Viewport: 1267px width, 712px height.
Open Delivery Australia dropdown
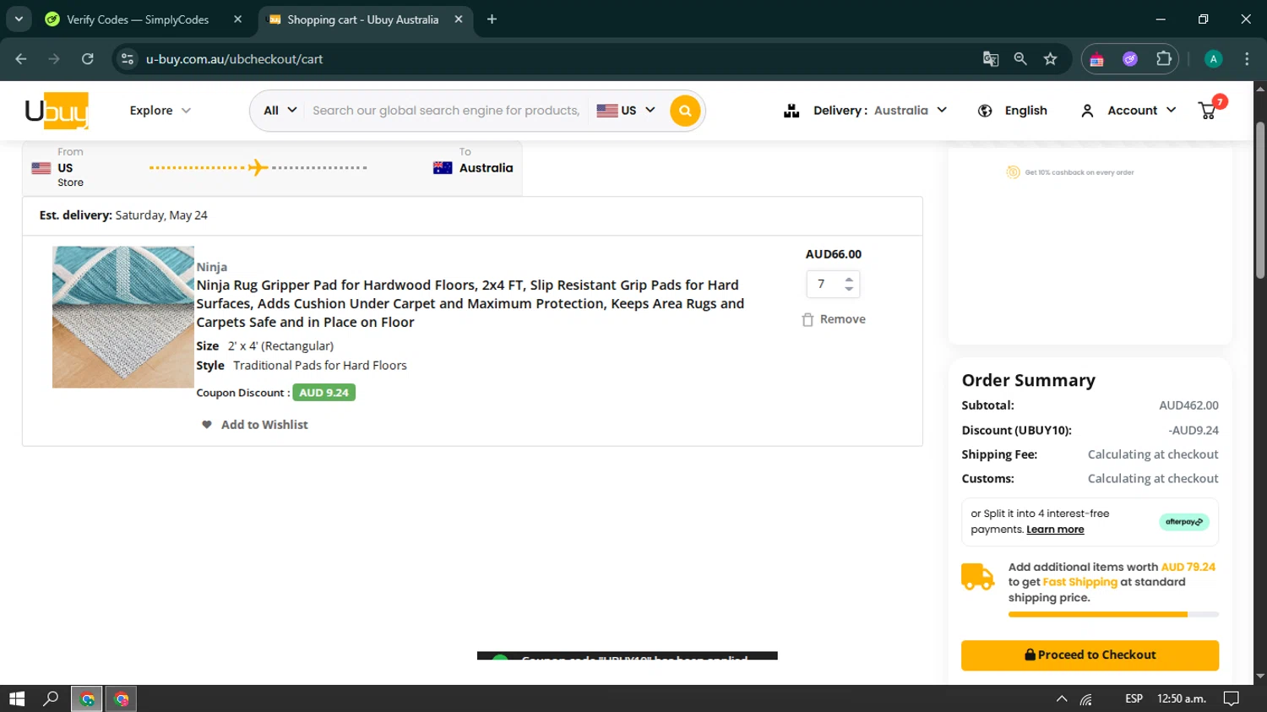pyautogui.click(x=880, y=111)
